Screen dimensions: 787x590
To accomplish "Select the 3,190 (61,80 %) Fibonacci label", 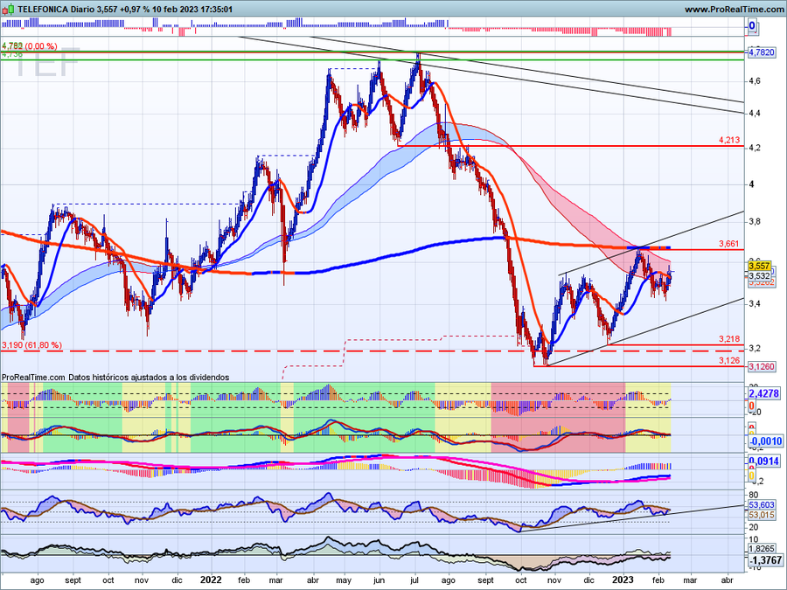I will coord(32,345).
